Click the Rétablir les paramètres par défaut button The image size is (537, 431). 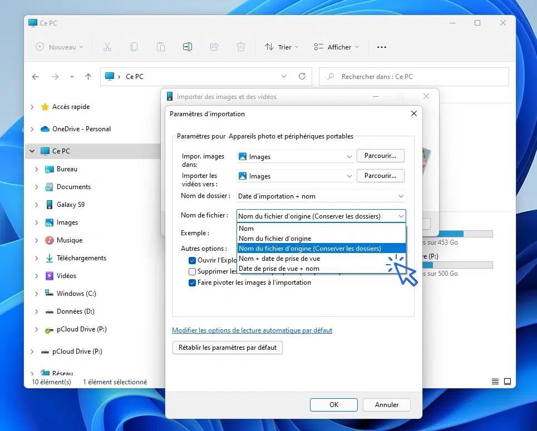pyautogui.click(x=228, y=348)
